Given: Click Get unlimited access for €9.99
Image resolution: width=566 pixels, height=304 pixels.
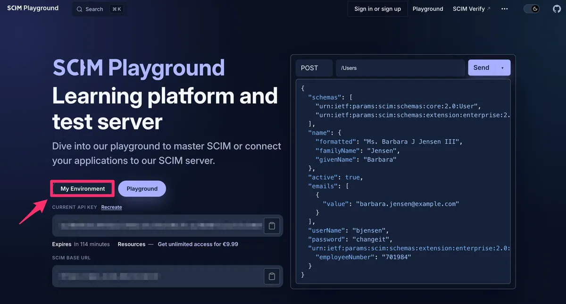Looking at the screenshot, I should (198, 245).
